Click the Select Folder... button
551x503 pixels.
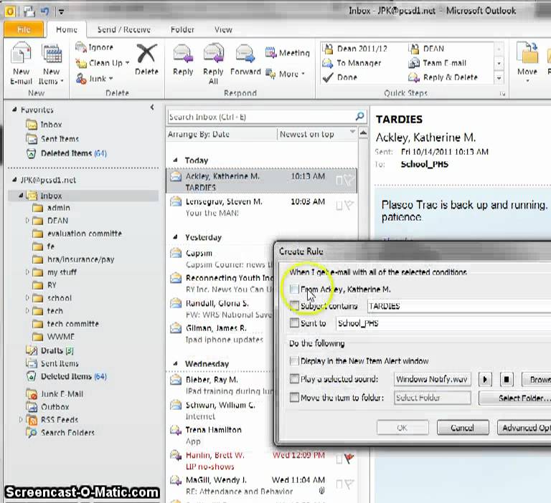click(515, 398)
